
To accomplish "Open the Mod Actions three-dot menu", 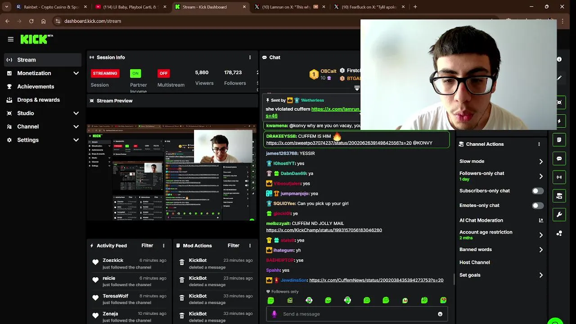I will click(x=250, y=246).
